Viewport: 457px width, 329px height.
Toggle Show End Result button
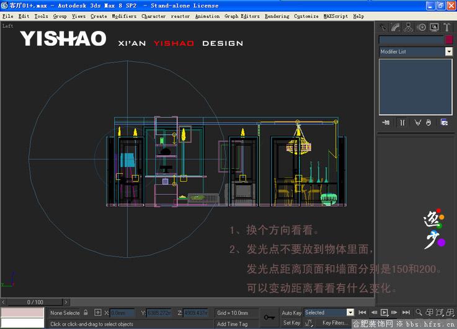(402, 122)
